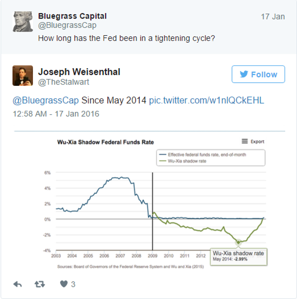Open Joseph Weisenthal profile photo
Image resolution: width=297 pixels, height=299 pixels.
[23, 76]
